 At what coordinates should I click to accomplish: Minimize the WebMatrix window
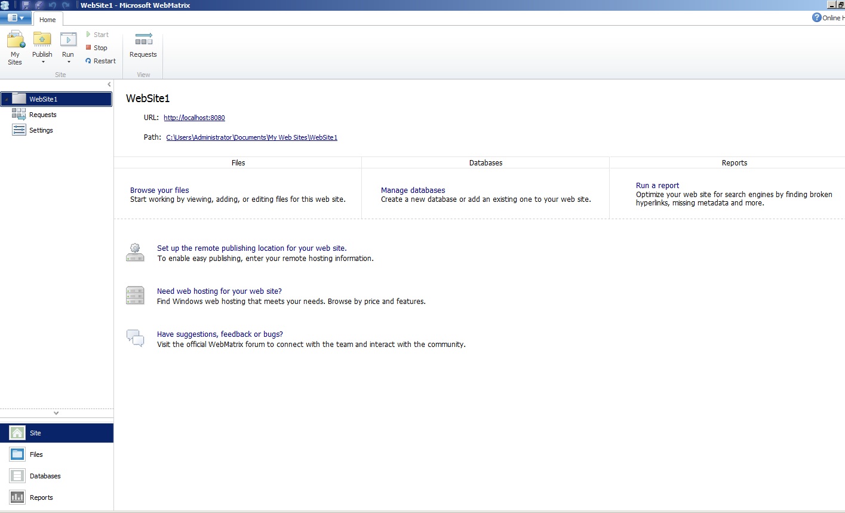coord(831,5)
